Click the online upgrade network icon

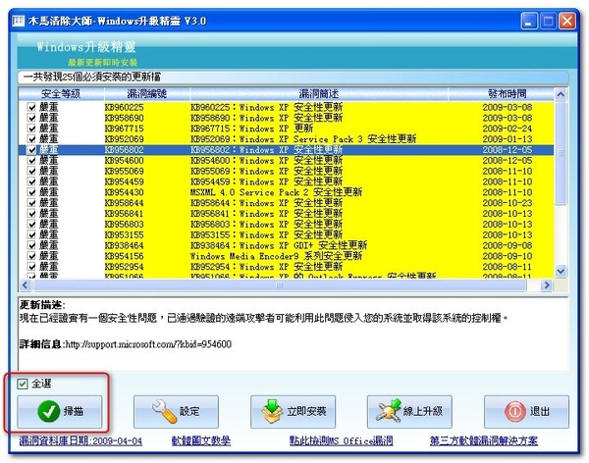pos(389,411)
